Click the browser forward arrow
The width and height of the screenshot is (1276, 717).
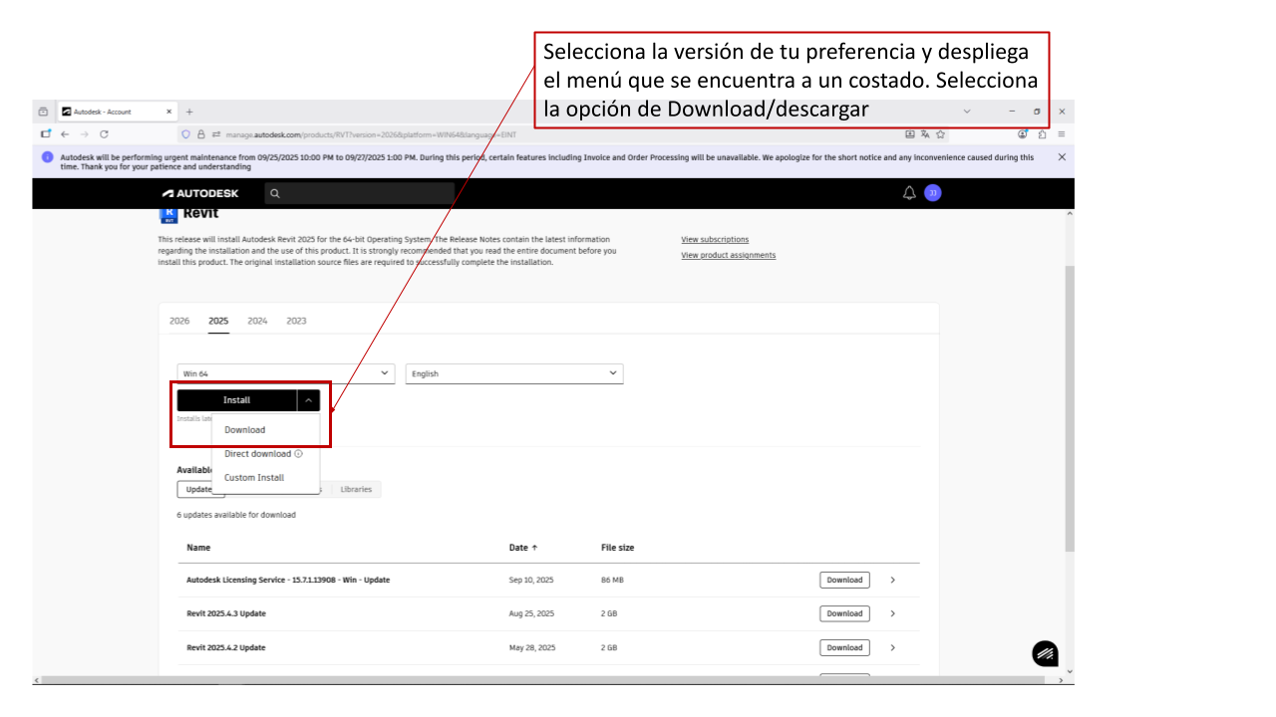pyautogui.click(x=84, y=133)
